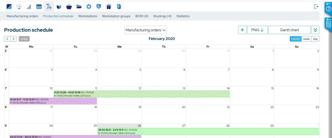Open the folder icon in the toolbar

[x=79, y=7]
